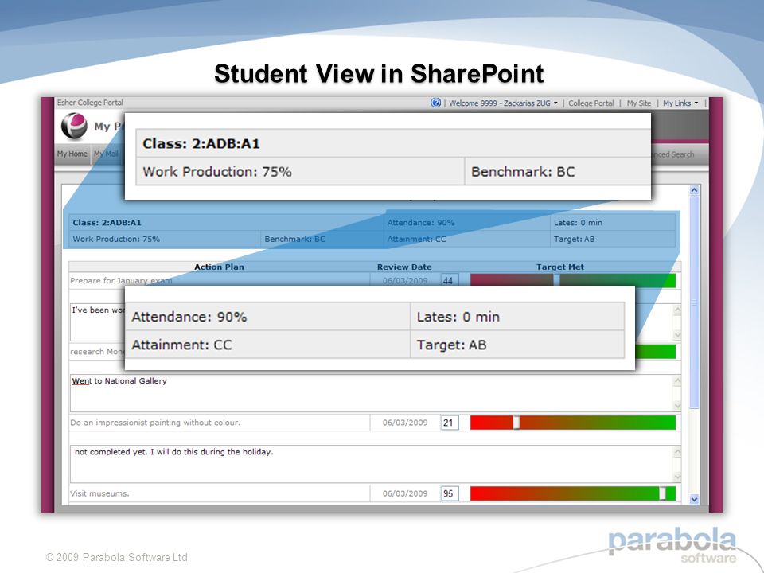Screen dimensions: 764x573
Task: Click the slider handle on Visit museums bar
Action: tap(663, 493)
